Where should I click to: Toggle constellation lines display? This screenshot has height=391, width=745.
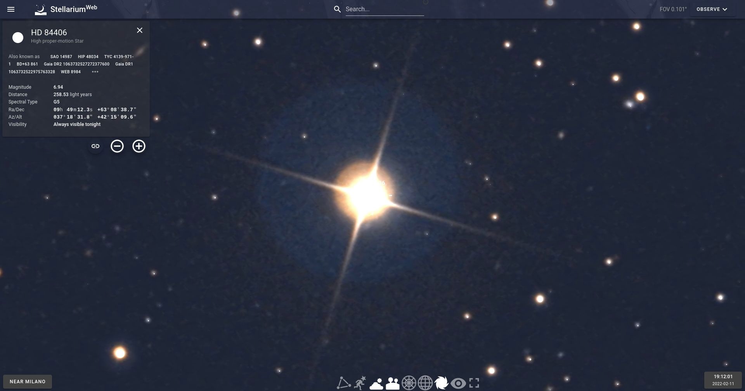343,383
